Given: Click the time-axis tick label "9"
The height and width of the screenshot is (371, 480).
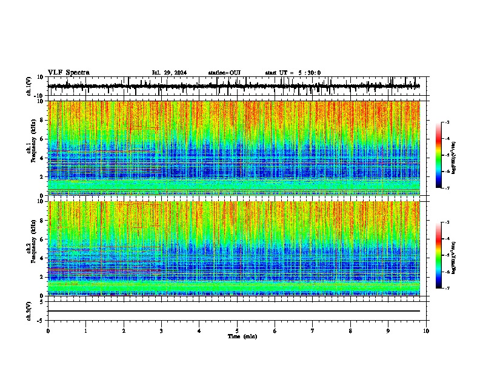Looking at the screenshot, I should click(388, 331).
